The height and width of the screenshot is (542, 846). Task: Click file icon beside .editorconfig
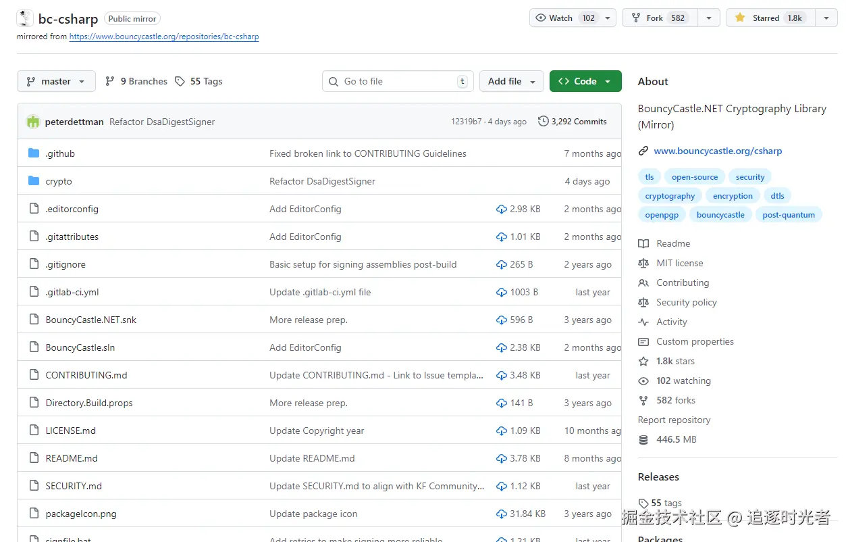pos(34,209)
